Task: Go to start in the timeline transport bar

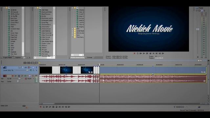Action: (x=60, y=107)
